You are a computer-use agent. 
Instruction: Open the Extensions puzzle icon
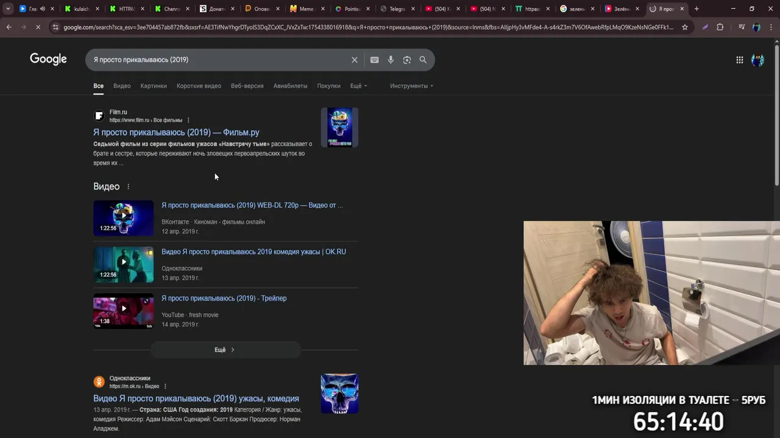pos(720,27)
